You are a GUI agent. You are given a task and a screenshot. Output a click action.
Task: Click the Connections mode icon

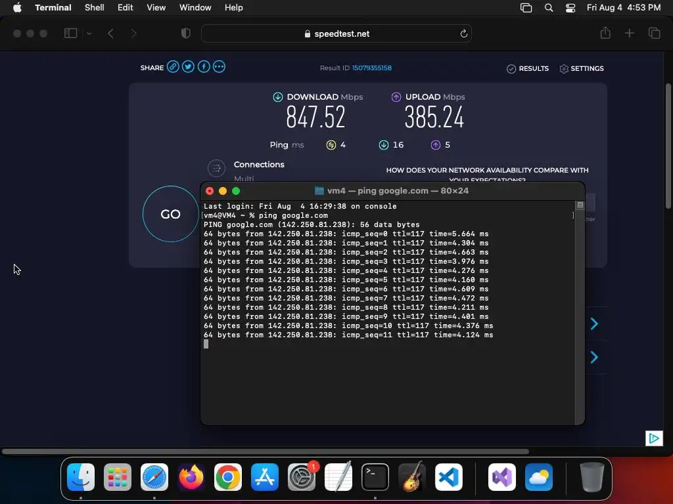(216, 169)
